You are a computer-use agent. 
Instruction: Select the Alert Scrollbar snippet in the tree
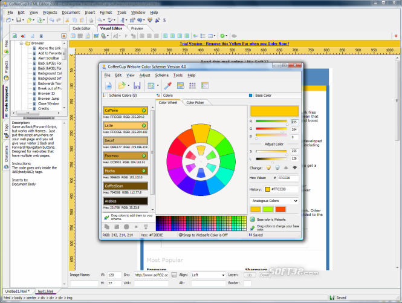pyautogui.click(x=48, y=58)
